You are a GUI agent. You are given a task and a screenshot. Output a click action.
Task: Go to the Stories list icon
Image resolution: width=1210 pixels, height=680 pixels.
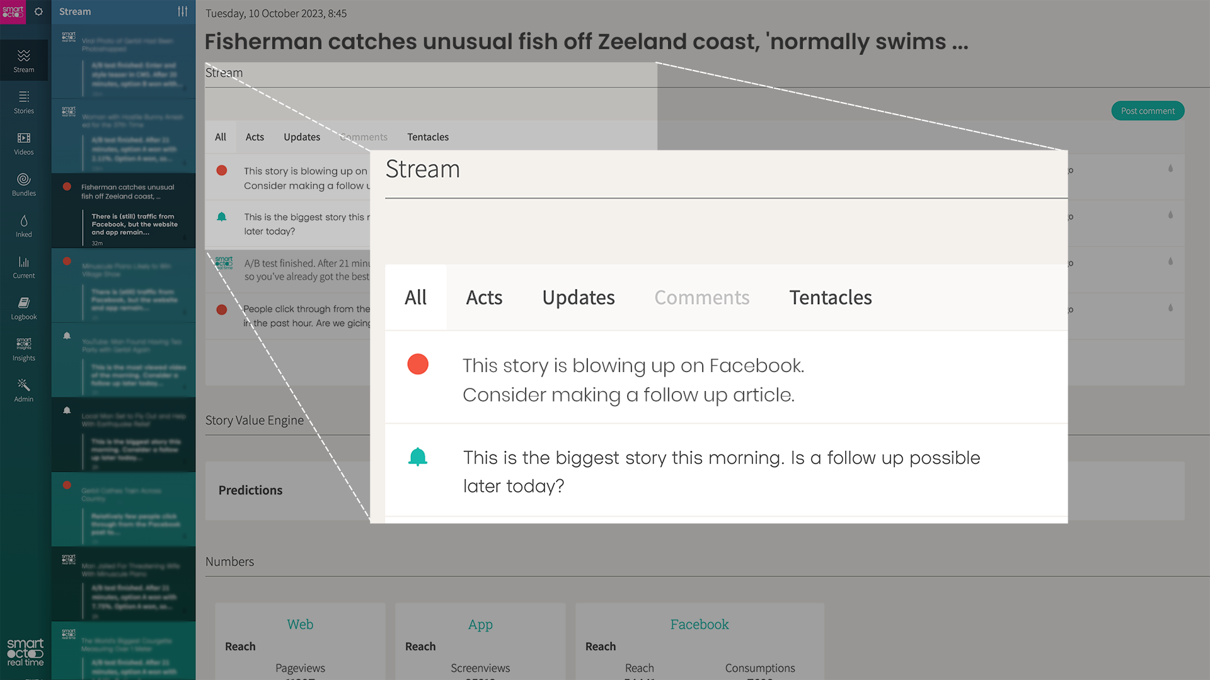(24, 102)
